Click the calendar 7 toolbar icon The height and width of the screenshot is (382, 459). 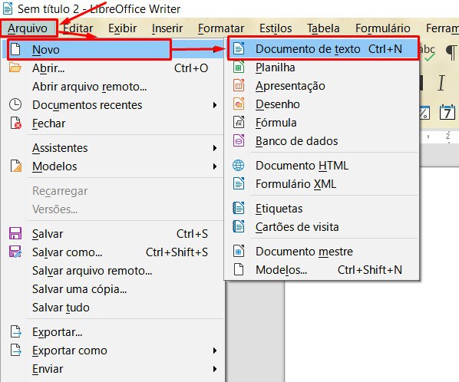[x=447, y=112]
